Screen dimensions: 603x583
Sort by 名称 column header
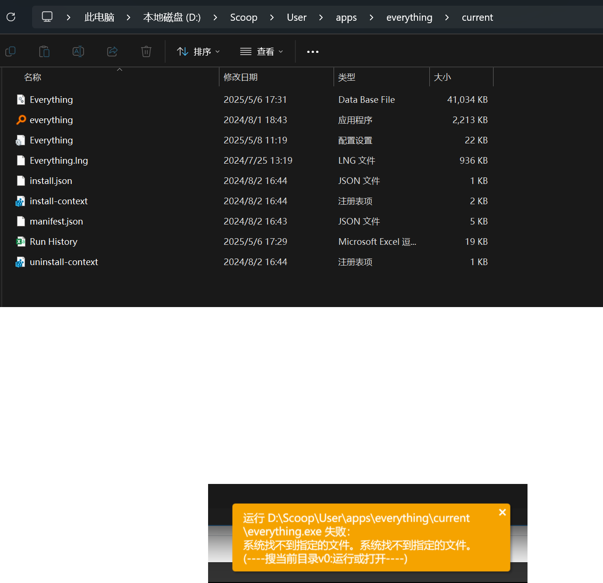pos(33,77)
